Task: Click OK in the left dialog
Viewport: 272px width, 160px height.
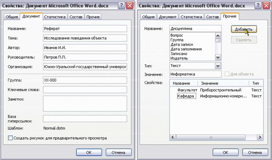Action: (89, 152)
